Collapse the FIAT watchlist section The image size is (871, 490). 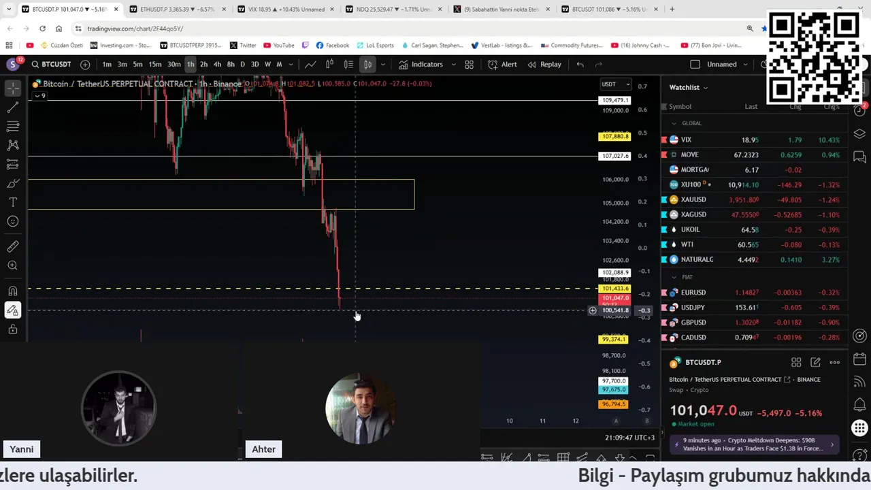(674, 277)
